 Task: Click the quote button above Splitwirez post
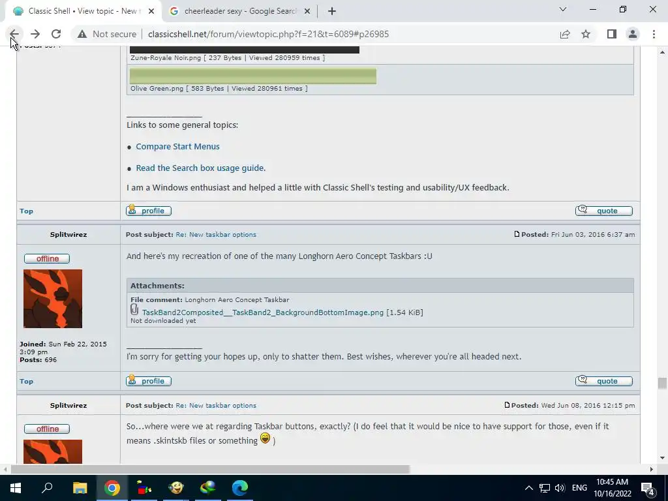603,211
